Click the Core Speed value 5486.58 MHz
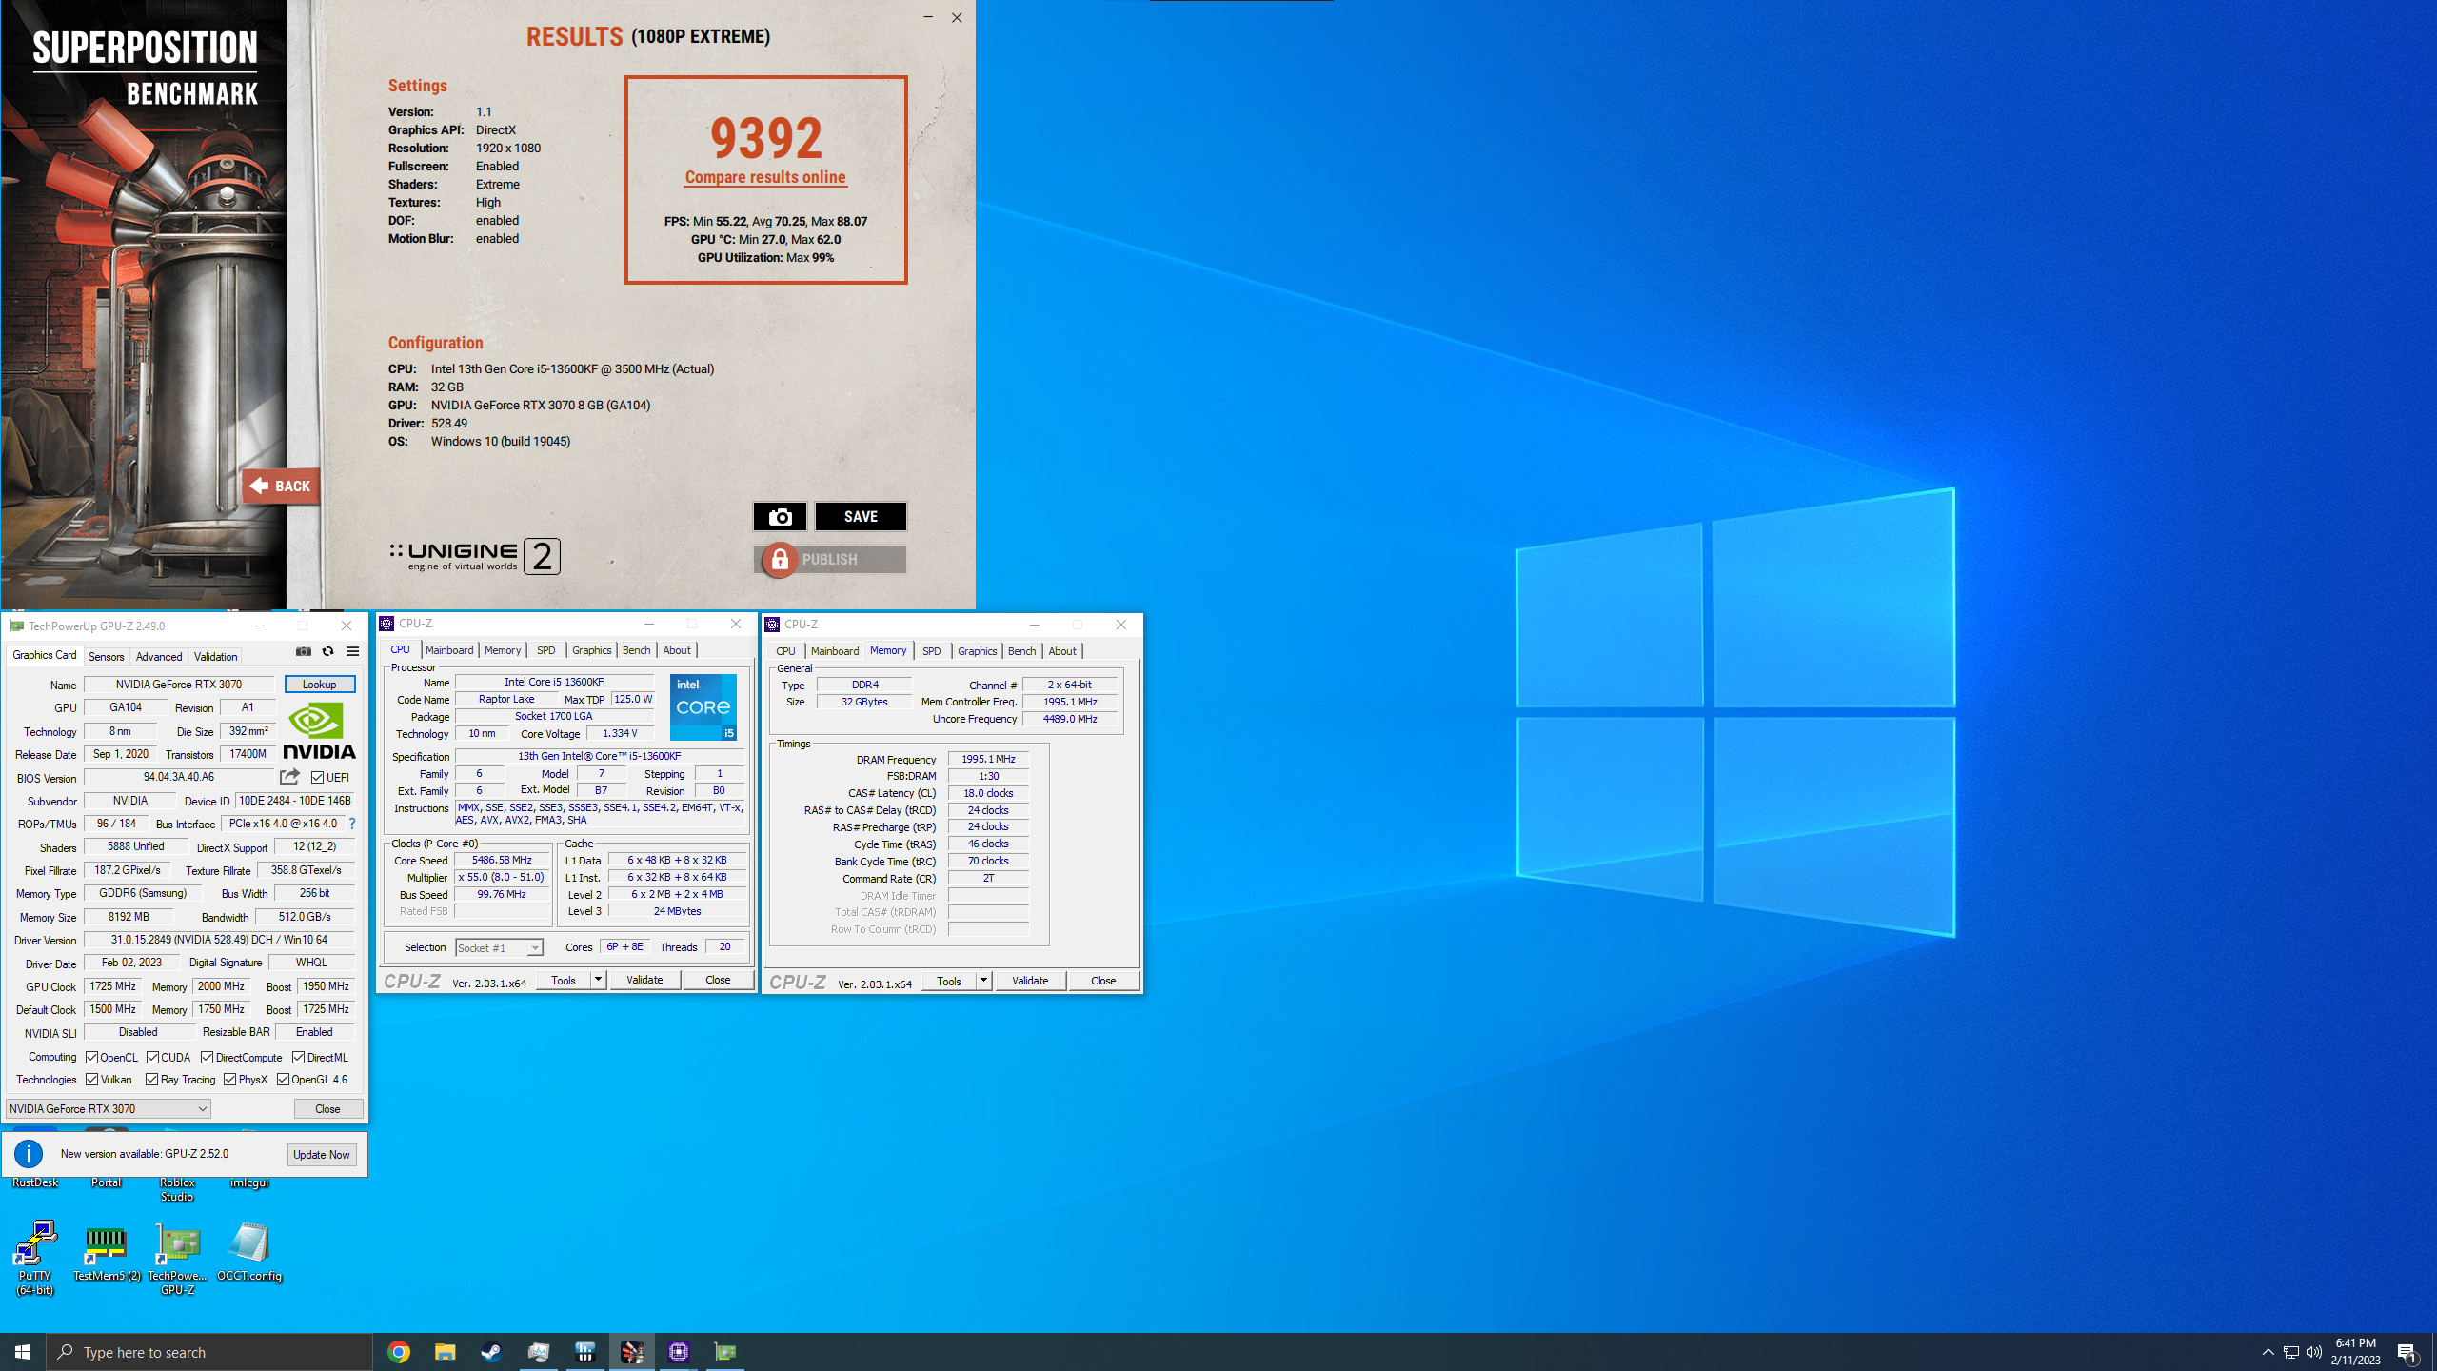 click(x=502, y=860)
